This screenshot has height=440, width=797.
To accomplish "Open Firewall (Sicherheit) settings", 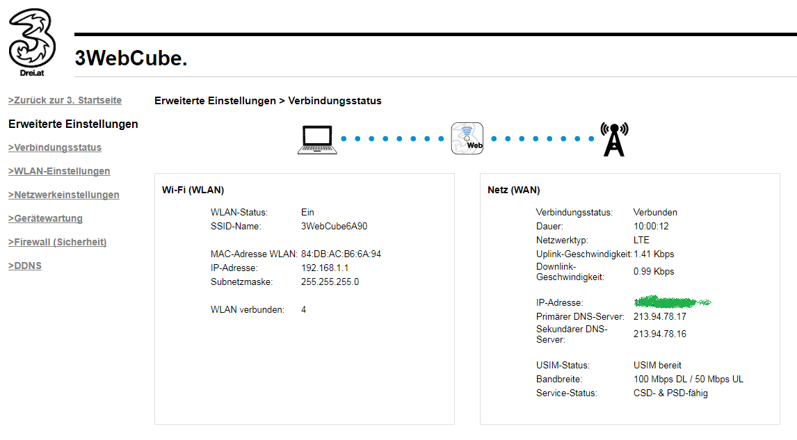I will (58, 242).
